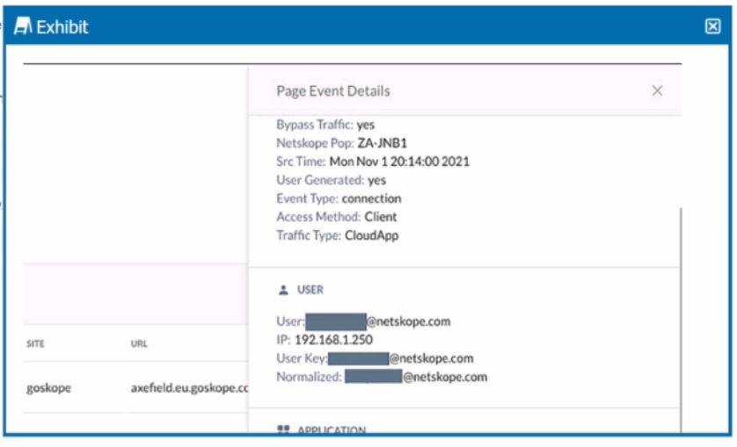737x447 pixels.
Task: Click the Src Time value Mon Nov 1
Action: click(x=399, y=162)
